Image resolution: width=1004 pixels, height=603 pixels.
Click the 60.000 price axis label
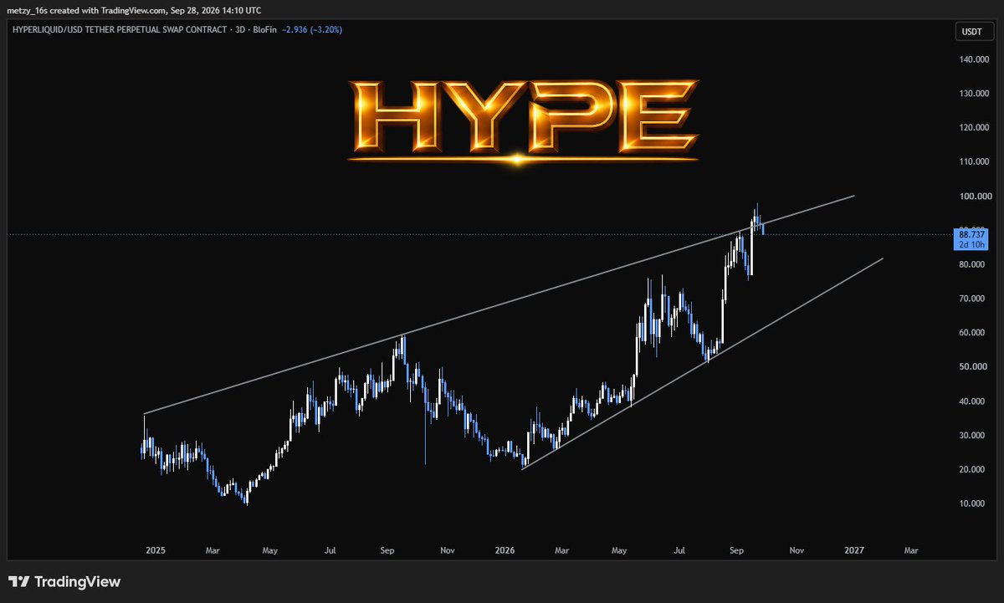click(x=971, y=333)
